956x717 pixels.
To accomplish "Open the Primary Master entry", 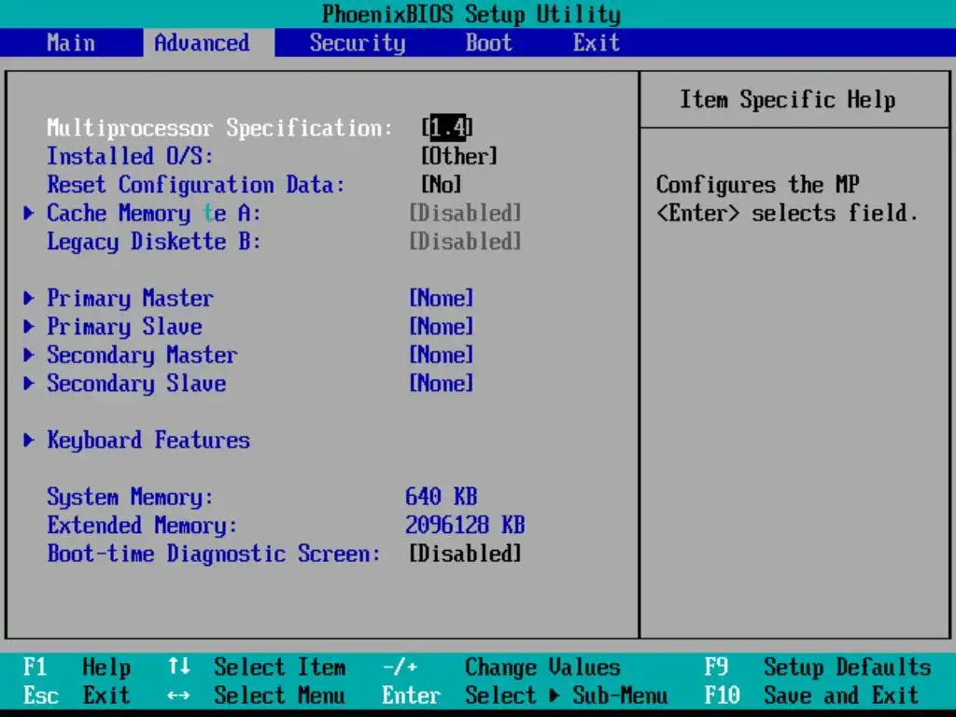I will [130, 299].
